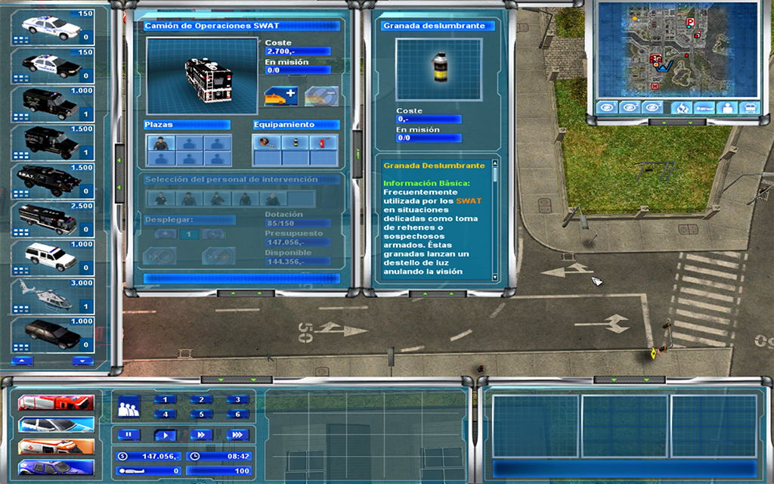Toggle fire markers filter on minimap
The image size is (774, 484).
(681, 107)
